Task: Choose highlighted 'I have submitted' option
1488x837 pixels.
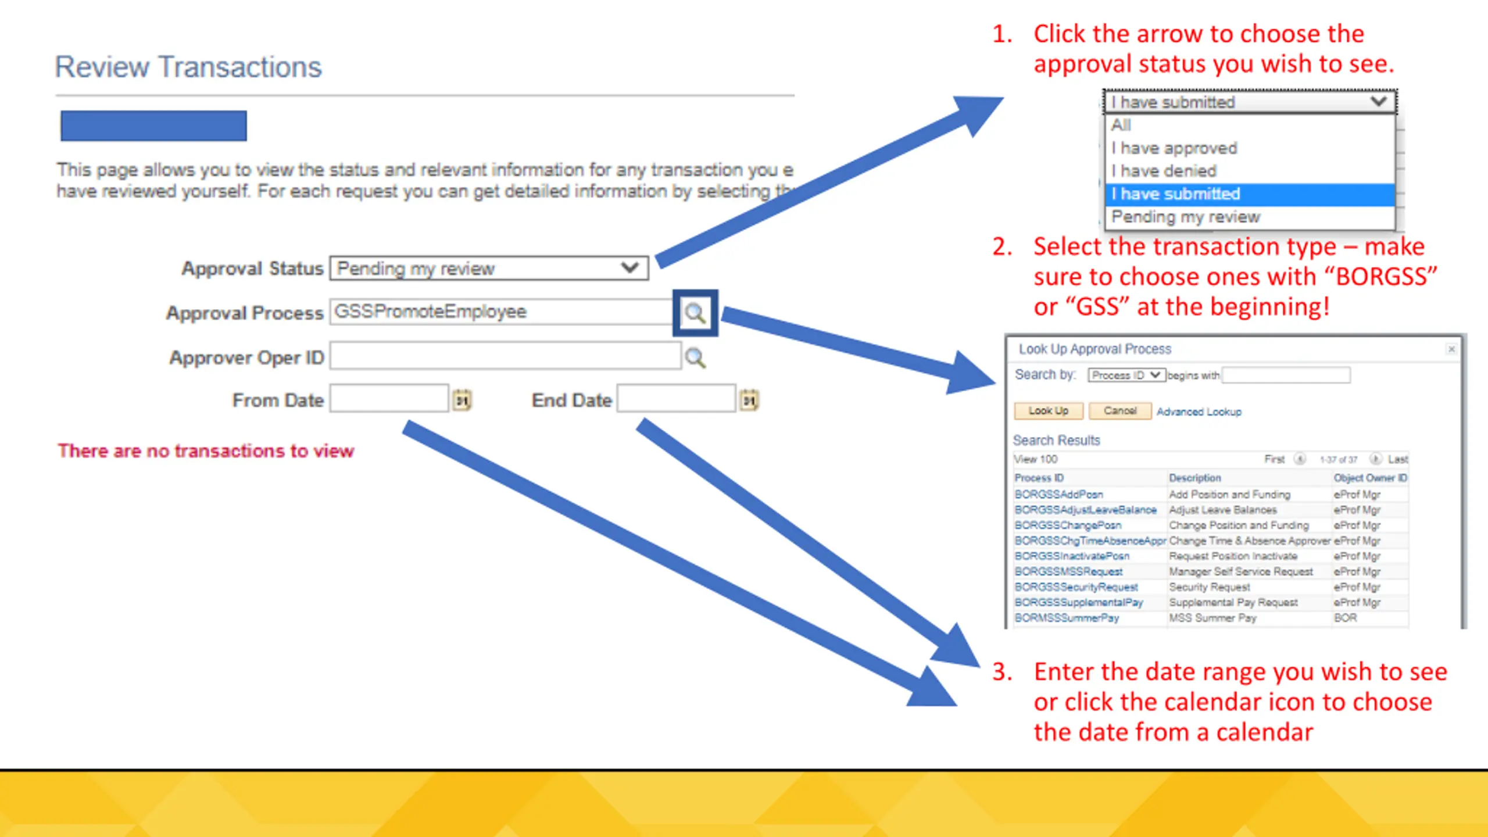Action: click(x=1250, y=194)
